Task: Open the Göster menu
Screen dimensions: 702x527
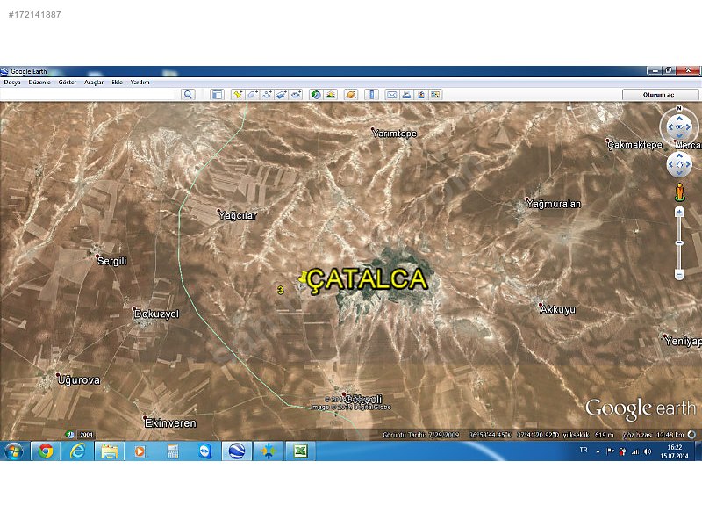Action: pos(68,83)
